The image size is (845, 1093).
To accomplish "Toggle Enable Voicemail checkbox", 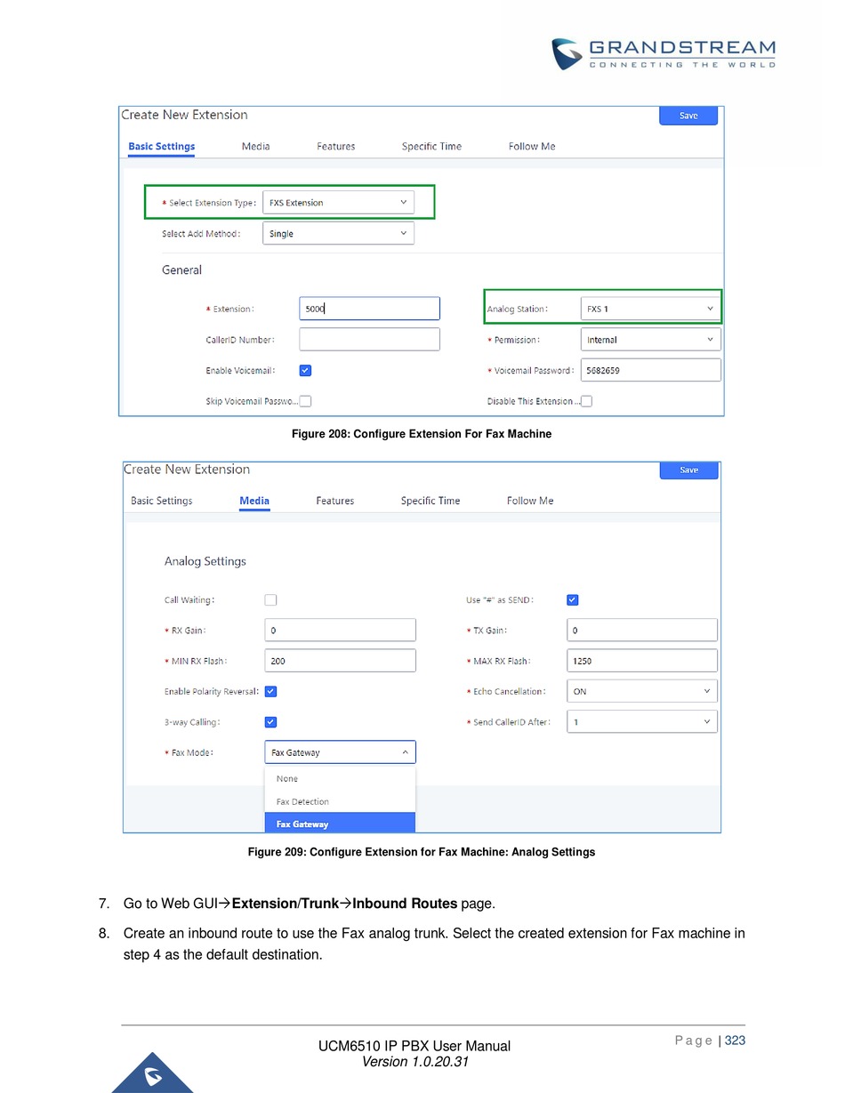I will (x=305, y=370).
